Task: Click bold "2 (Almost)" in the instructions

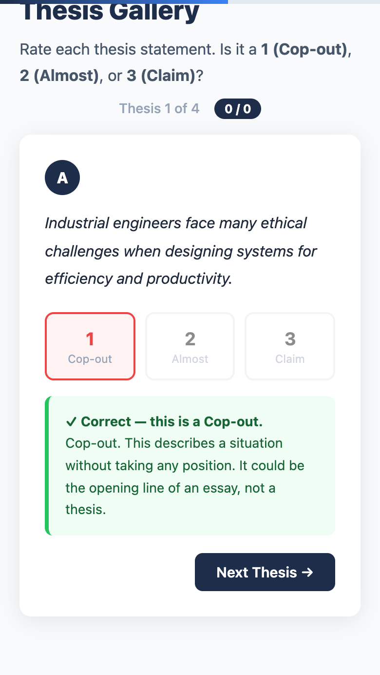Action: 59,77
